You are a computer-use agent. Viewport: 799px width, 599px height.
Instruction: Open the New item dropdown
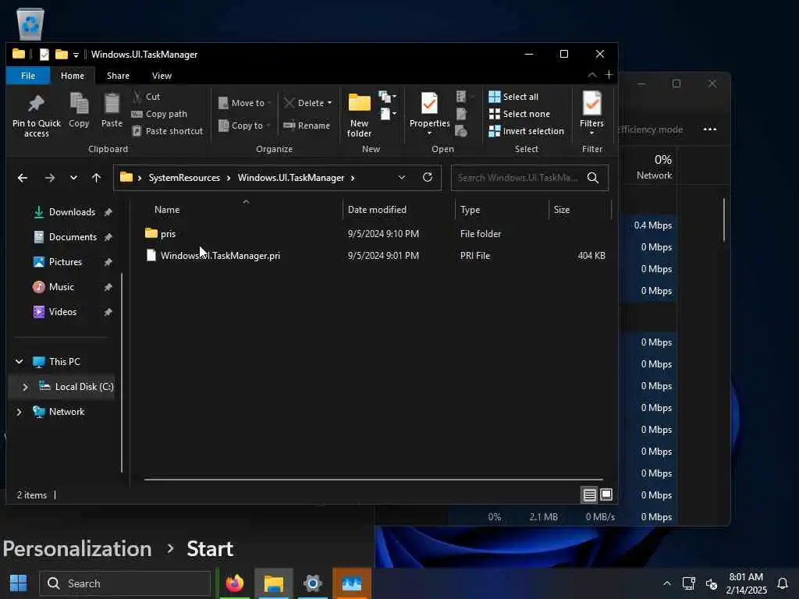coord(388,96)
